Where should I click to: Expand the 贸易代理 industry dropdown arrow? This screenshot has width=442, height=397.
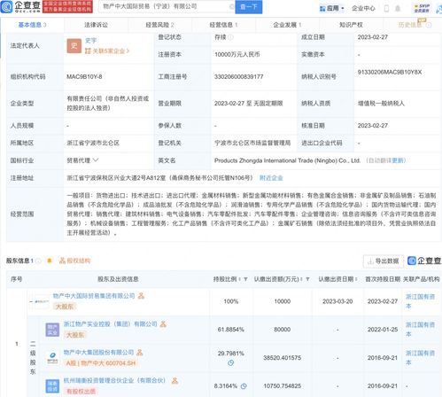click(96, 160)
